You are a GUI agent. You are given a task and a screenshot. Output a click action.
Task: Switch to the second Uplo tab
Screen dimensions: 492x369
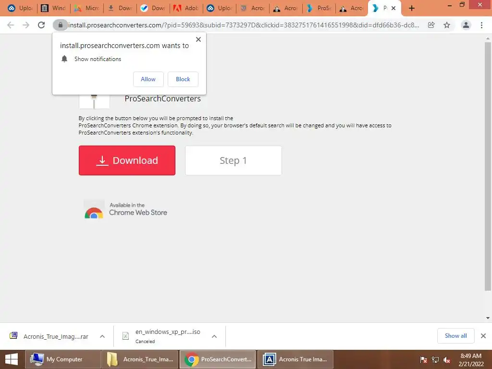220,8
